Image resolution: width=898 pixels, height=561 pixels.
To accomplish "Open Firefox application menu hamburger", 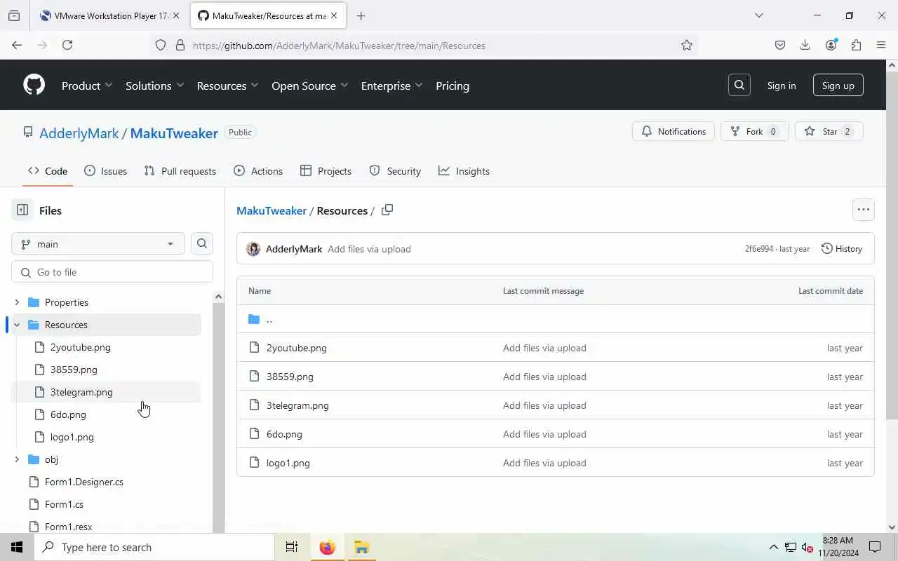I will 881,45.
